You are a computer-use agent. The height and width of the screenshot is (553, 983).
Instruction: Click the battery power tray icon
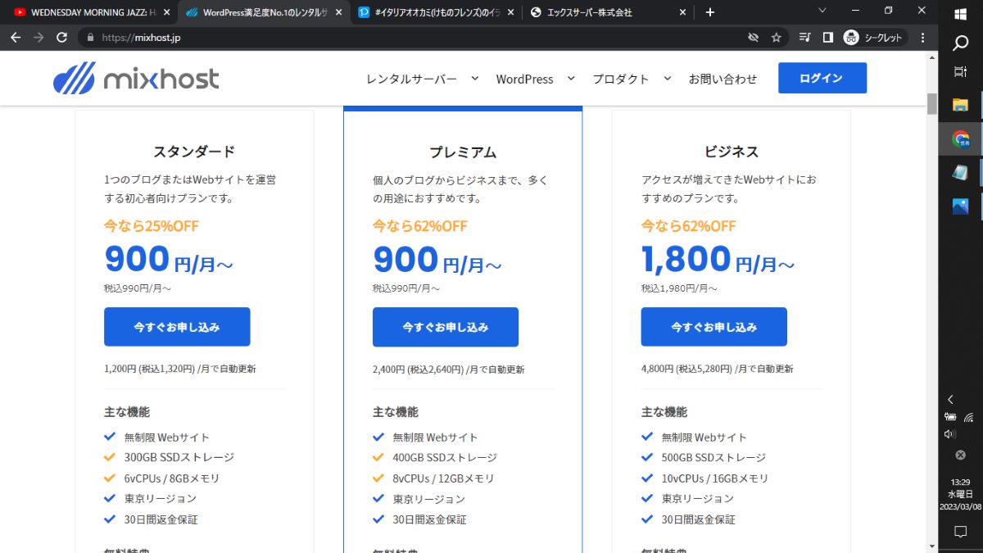pos(950,417)
